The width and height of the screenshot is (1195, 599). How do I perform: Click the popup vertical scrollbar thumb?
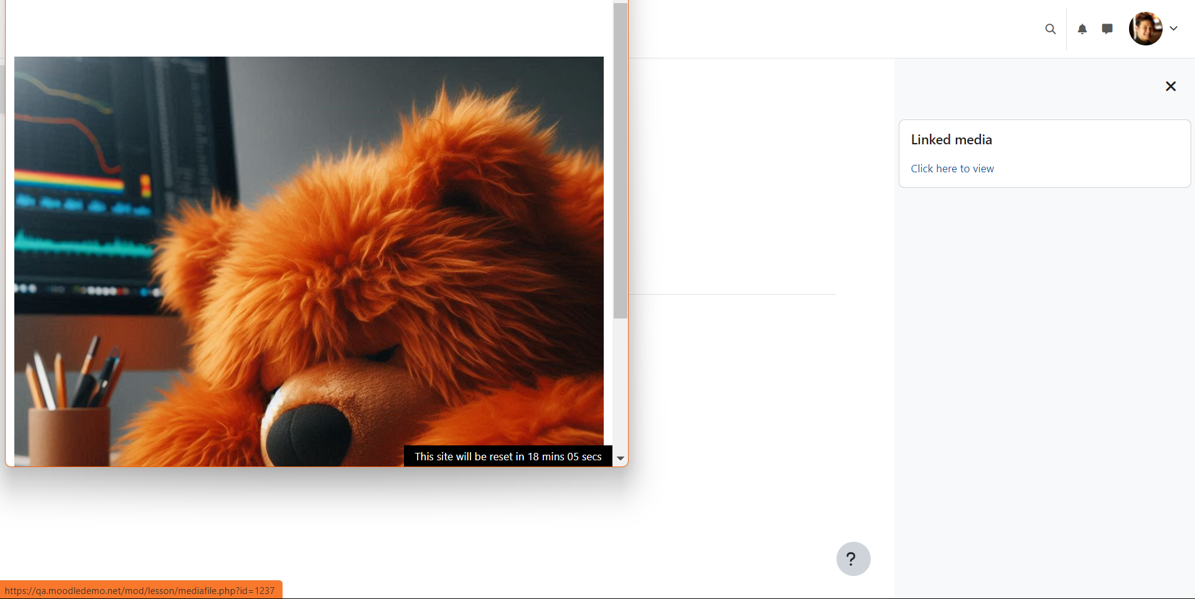pyautogui.click(x=621, y=160)
